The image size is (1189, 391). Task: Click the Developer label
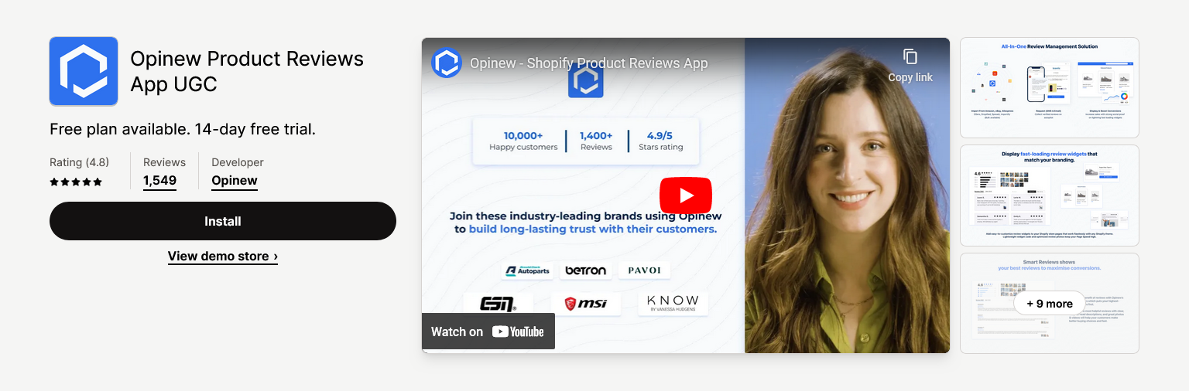click(x=238, y=162)
